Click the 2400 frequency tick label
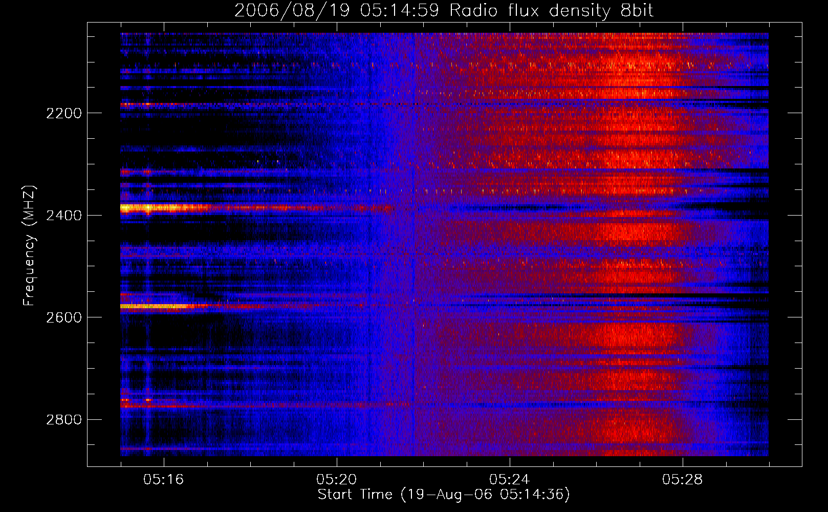Viewport: 828px width, 512px height. (x=64, y=216)
